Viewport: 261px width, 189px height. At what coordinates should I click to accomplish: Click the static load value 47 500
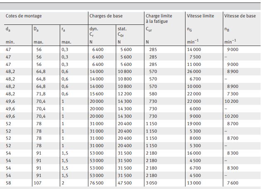coord(124,183)
